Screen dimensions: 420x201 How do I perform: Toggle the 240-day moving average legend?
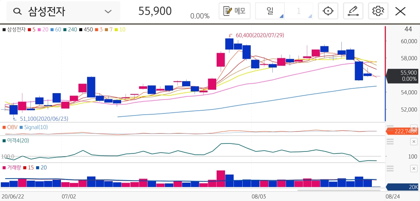pos(70,30)
